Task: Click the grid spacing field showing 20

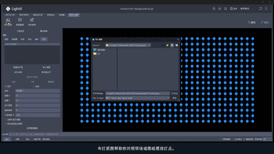Action: click(267, 139)
